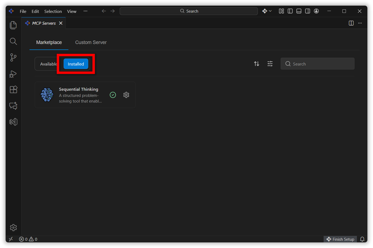Toggle the primary side bar
Viewport: 373px width, 248px height.
pyautogui.click(x=290, y=11)
